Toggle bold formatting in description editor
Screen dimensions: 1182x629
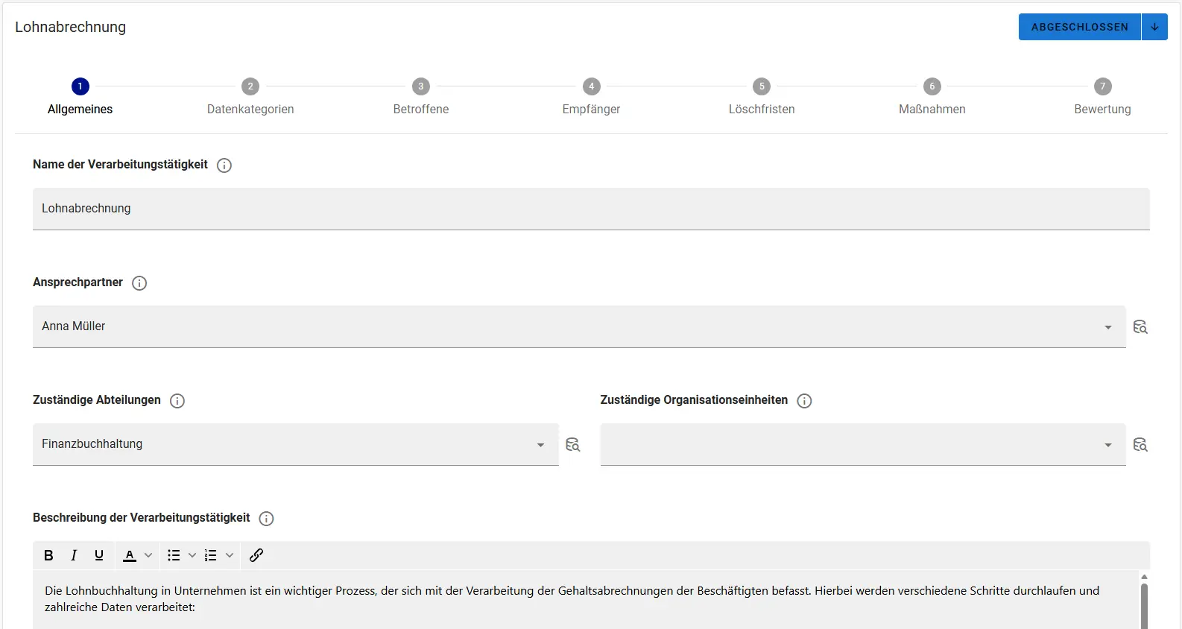click(48, 555)
